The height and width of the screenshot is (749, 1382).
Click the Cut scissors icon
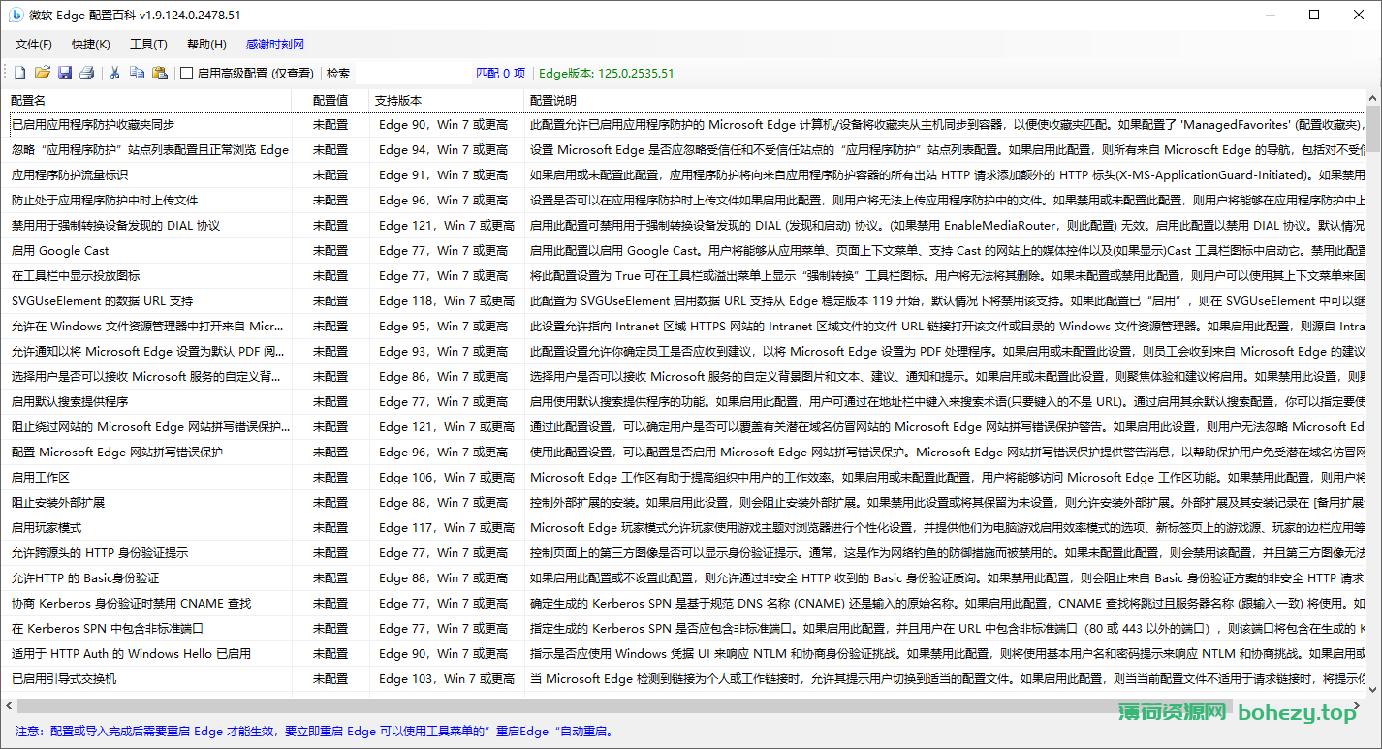point(114,73)
